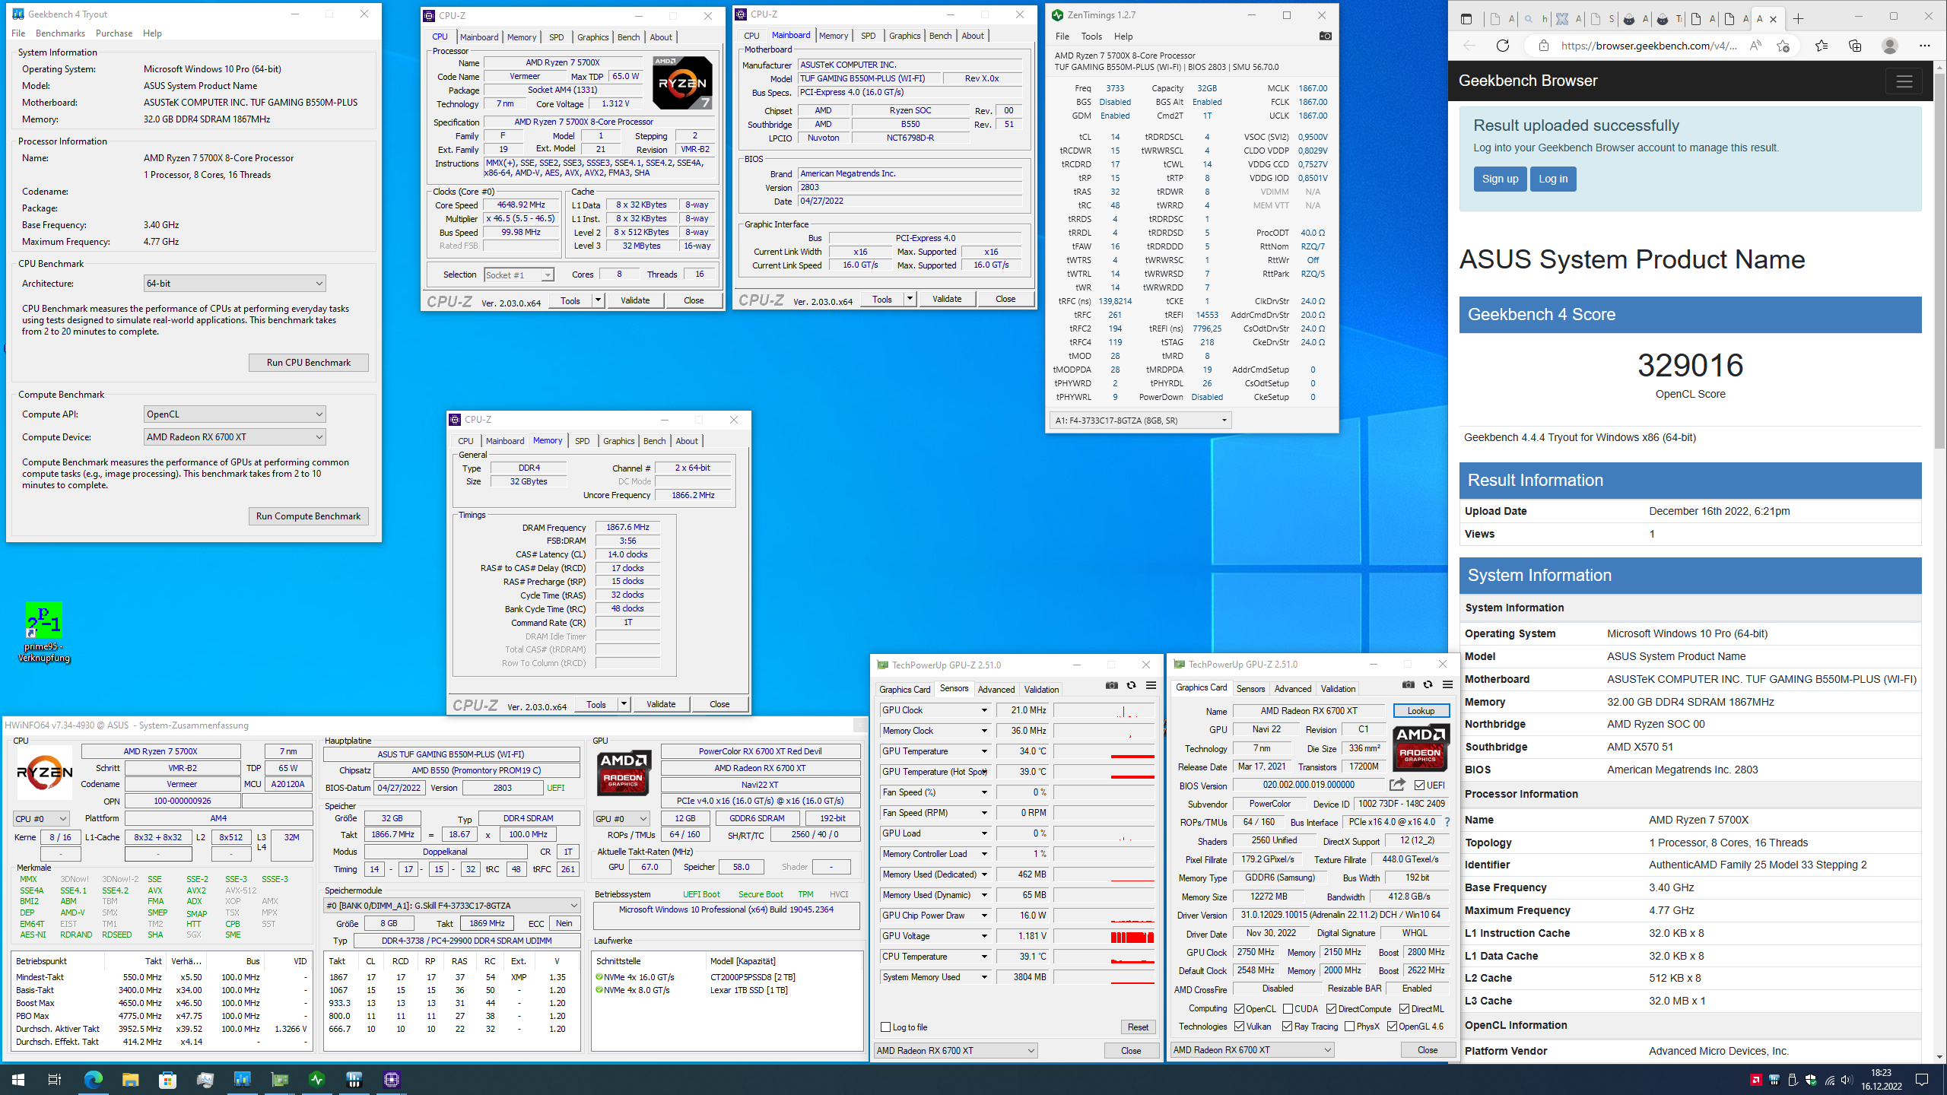Open hamburger menu in GPU-Z Graphics Card window

(x=1447, y=684)
